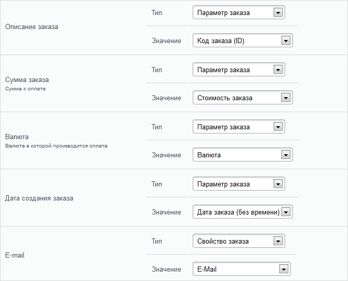Open the Тип dropdown in the Валюта row
Viewport: 348px width, 281px height.
pos(239,127)
